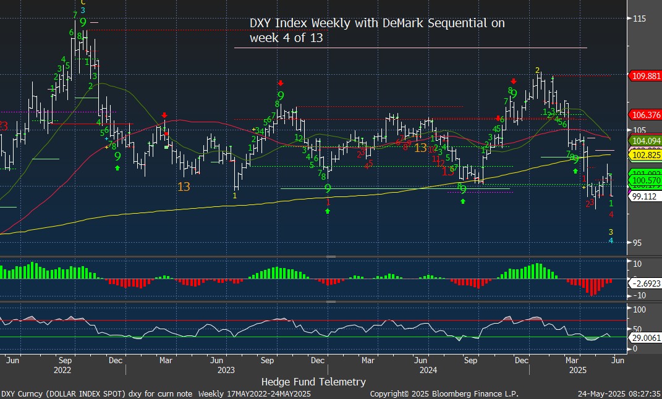Click the 95 price axis label
The height and width of the screenshot is (399, 662).
[637, 243]
